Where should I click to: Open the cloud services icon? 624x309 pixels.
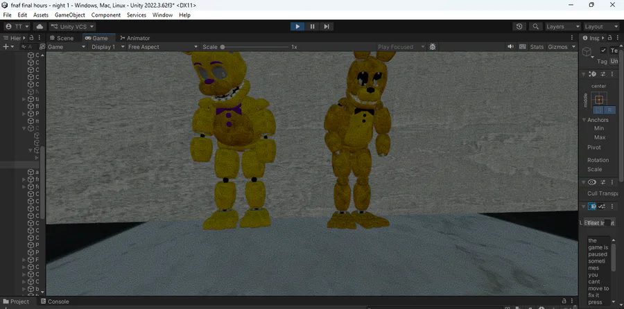[x=40, y=26]
